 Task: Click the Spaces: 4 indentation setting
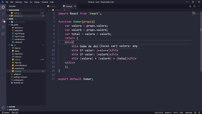point(168,113)
